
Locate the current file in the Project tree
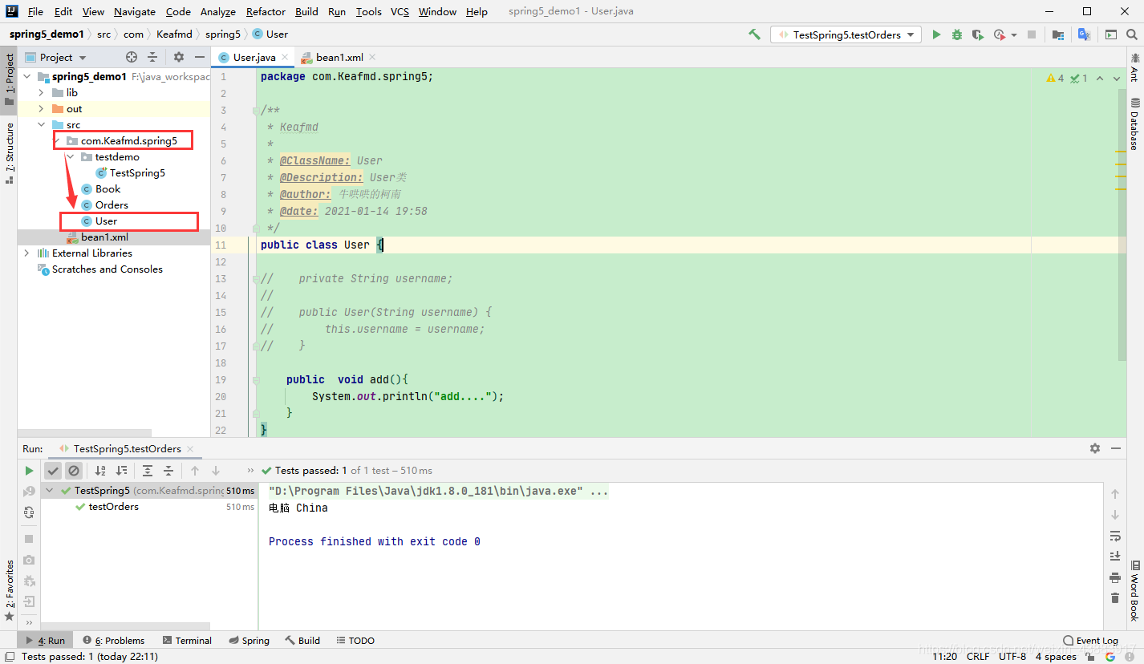click(x=132, y=57)
